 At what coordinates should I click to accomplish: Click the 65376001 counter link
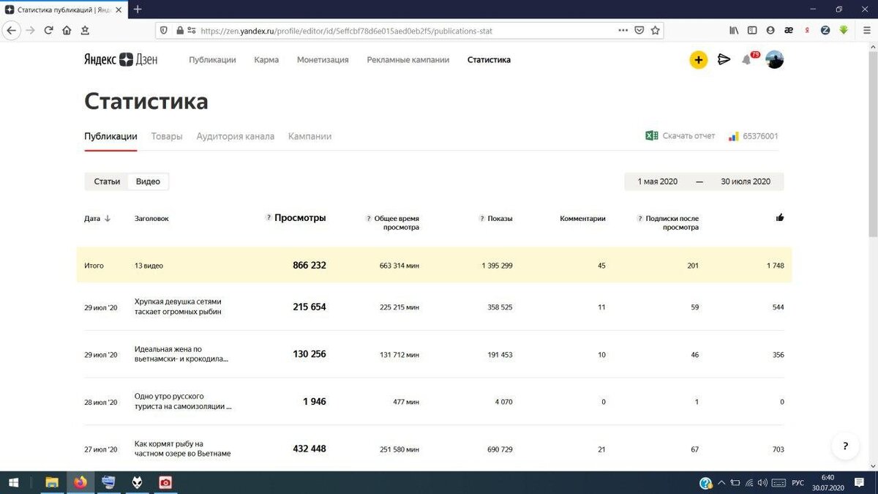760,136
